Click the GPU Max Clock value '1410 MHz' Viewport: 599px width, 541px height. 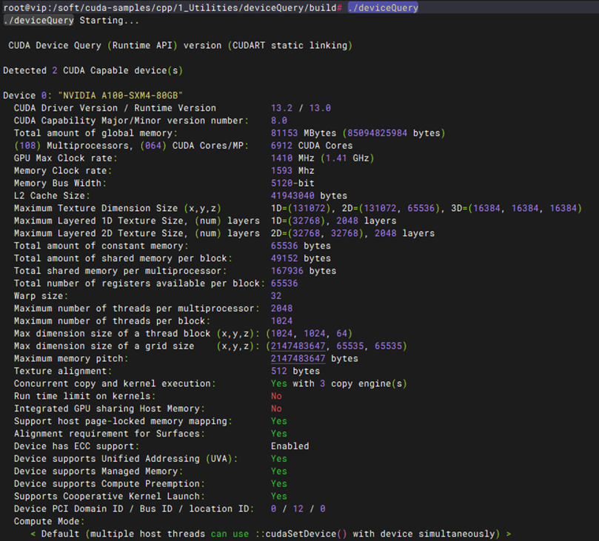[292, 158]
